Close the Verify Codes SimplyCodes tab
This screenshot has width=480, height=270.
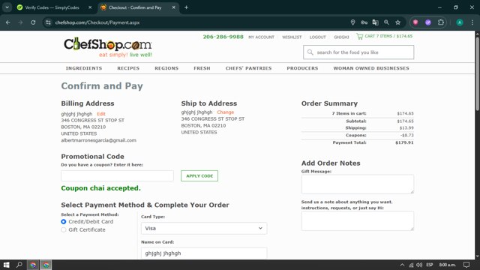[x=90, y=7]
